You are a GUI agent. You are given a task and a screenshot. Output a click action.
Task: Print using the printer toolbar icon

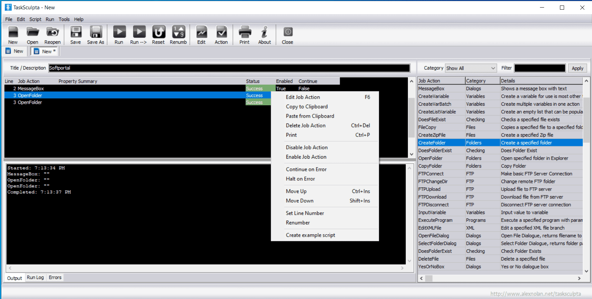point(245,35)
